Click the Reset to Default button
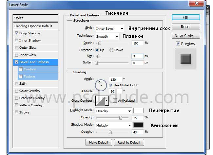The image size is (213, 155). click(x=129, y=142)
